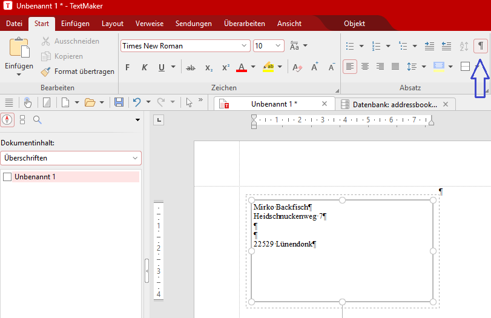This screenshot has height=318, width=491.
Task: Apply bulleted list
Action: pyautogui.click(x=350, y=46)
